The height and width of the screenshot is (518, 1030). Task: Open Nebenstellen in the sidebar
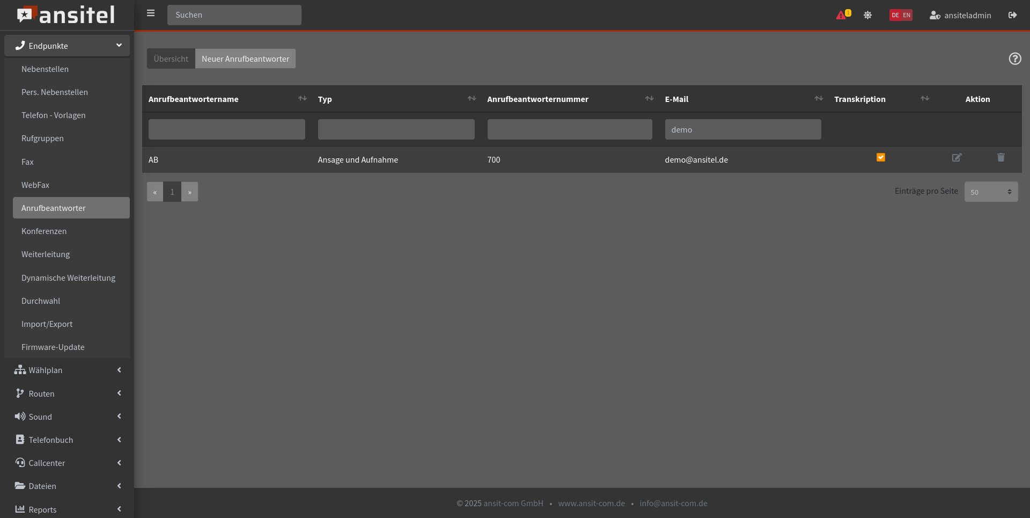point(45,69)
